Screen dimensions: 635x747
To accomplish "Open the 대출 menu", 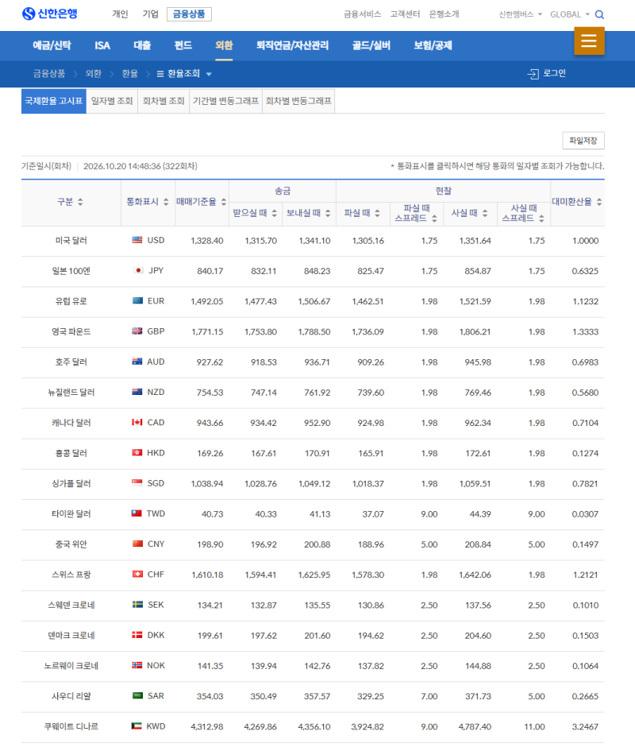I will click(x=142, y=46).
